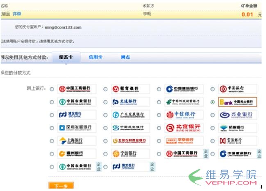The height and width of the screenshot is (191, 266).
Task: Click the 中信银行 logo
Action: tap(184, 115)
